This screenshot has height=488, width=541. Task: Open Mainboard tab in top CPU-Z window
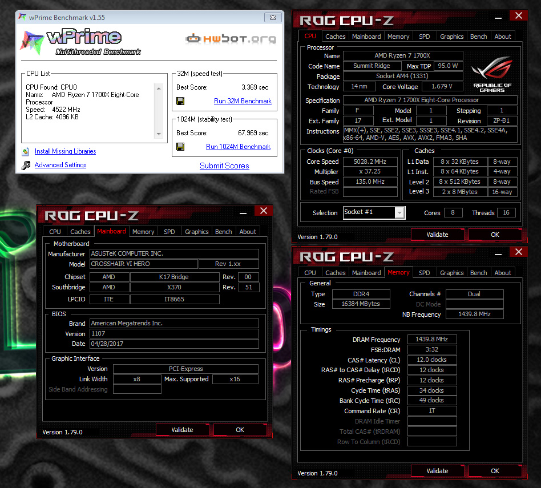(366, 37)
